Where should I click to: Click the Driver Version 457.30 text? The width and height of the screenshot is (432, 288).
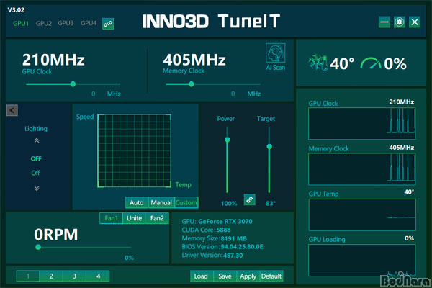[x=212, y=255]
